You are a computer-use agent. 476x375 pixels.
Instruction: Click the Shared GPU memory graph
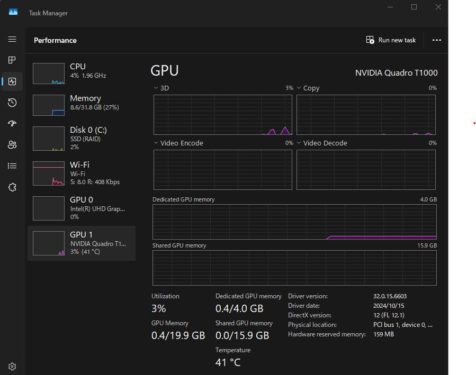pyautogui.click(x=294, y=268)
